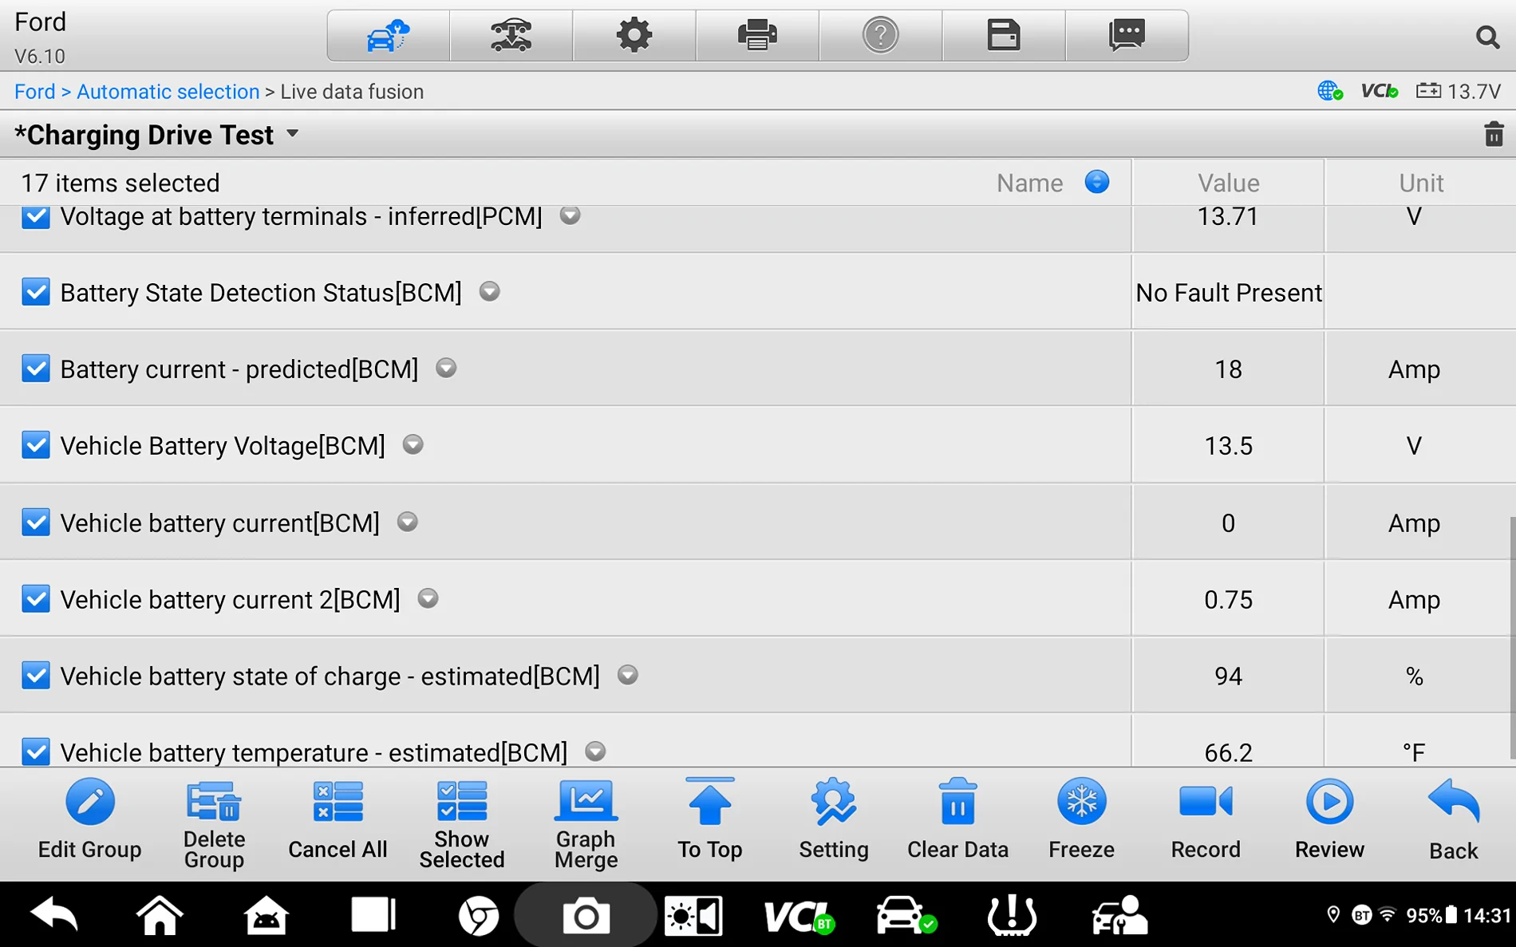Uncheck Vehicle Battery Voltage[BCM]
This screenshot has height=947, width=1516.
(35, 444)
